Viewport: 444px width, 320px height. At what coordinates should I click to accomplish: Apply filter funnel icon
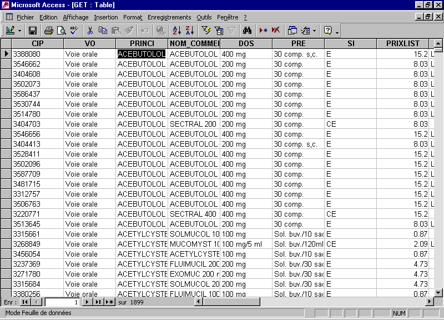pos(231,31)
